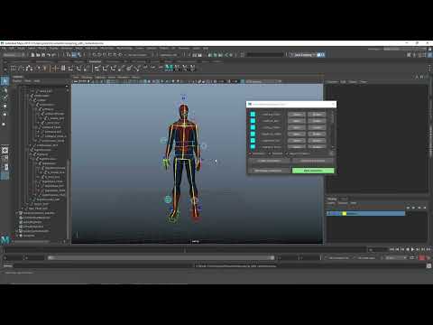This screenshot has width=433, height=325.
Task: Open the Edit menu in main menu bar
Action: pyautogui.click(x=12, y=48)
